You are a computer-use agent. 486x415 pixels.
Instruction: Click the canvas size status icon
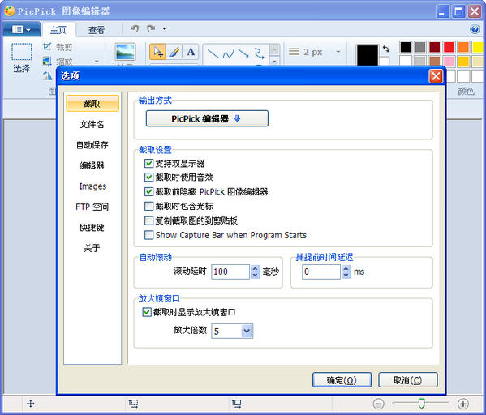236,403
